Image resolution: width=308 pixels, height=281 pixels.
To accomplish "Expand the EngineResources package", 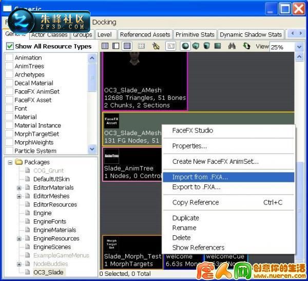I will tap(19, 239).
